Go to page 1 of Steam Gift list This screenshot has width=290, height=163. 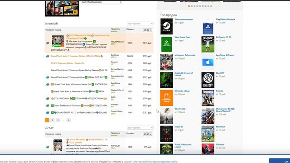pyautogui.click(x=47, y=120)
